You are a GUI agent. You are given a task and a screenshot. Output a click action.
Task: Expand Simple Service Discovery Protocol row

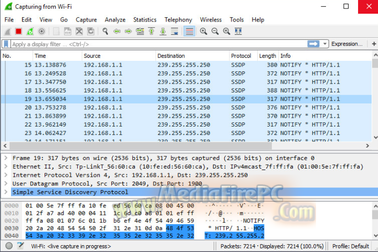(6, 192)
